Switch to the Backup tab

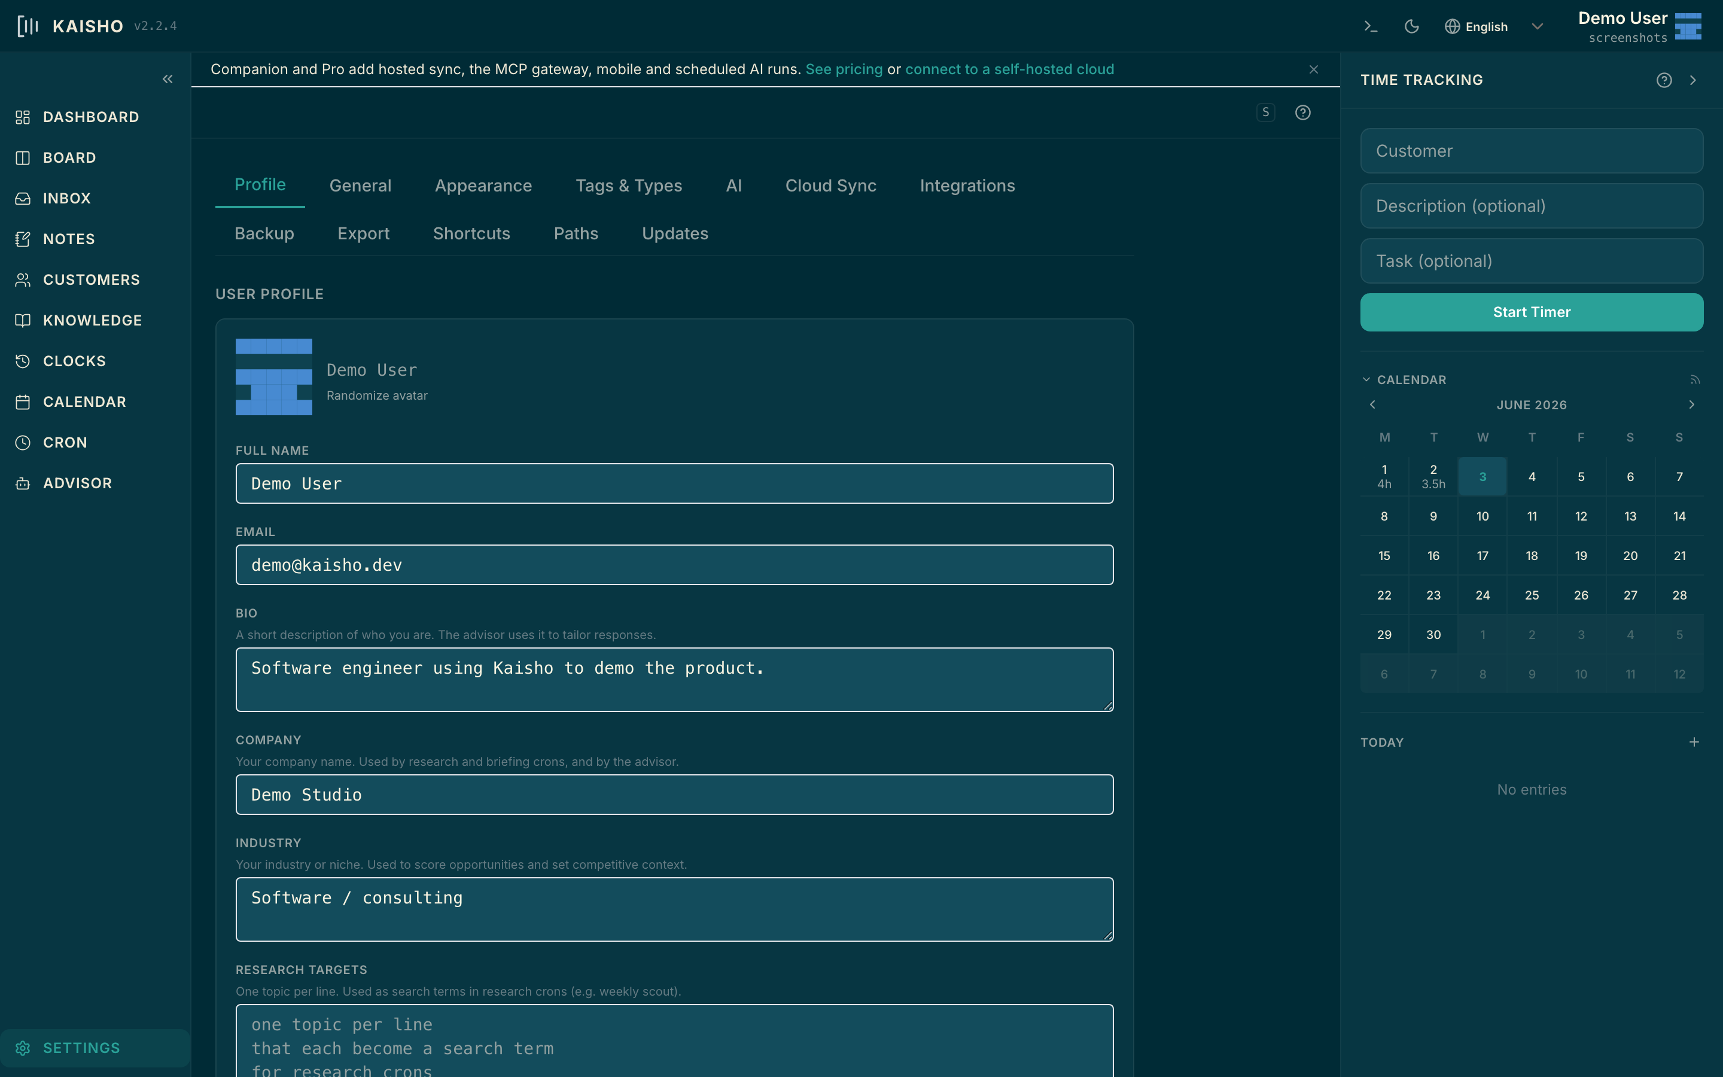[x=264, y=233]
